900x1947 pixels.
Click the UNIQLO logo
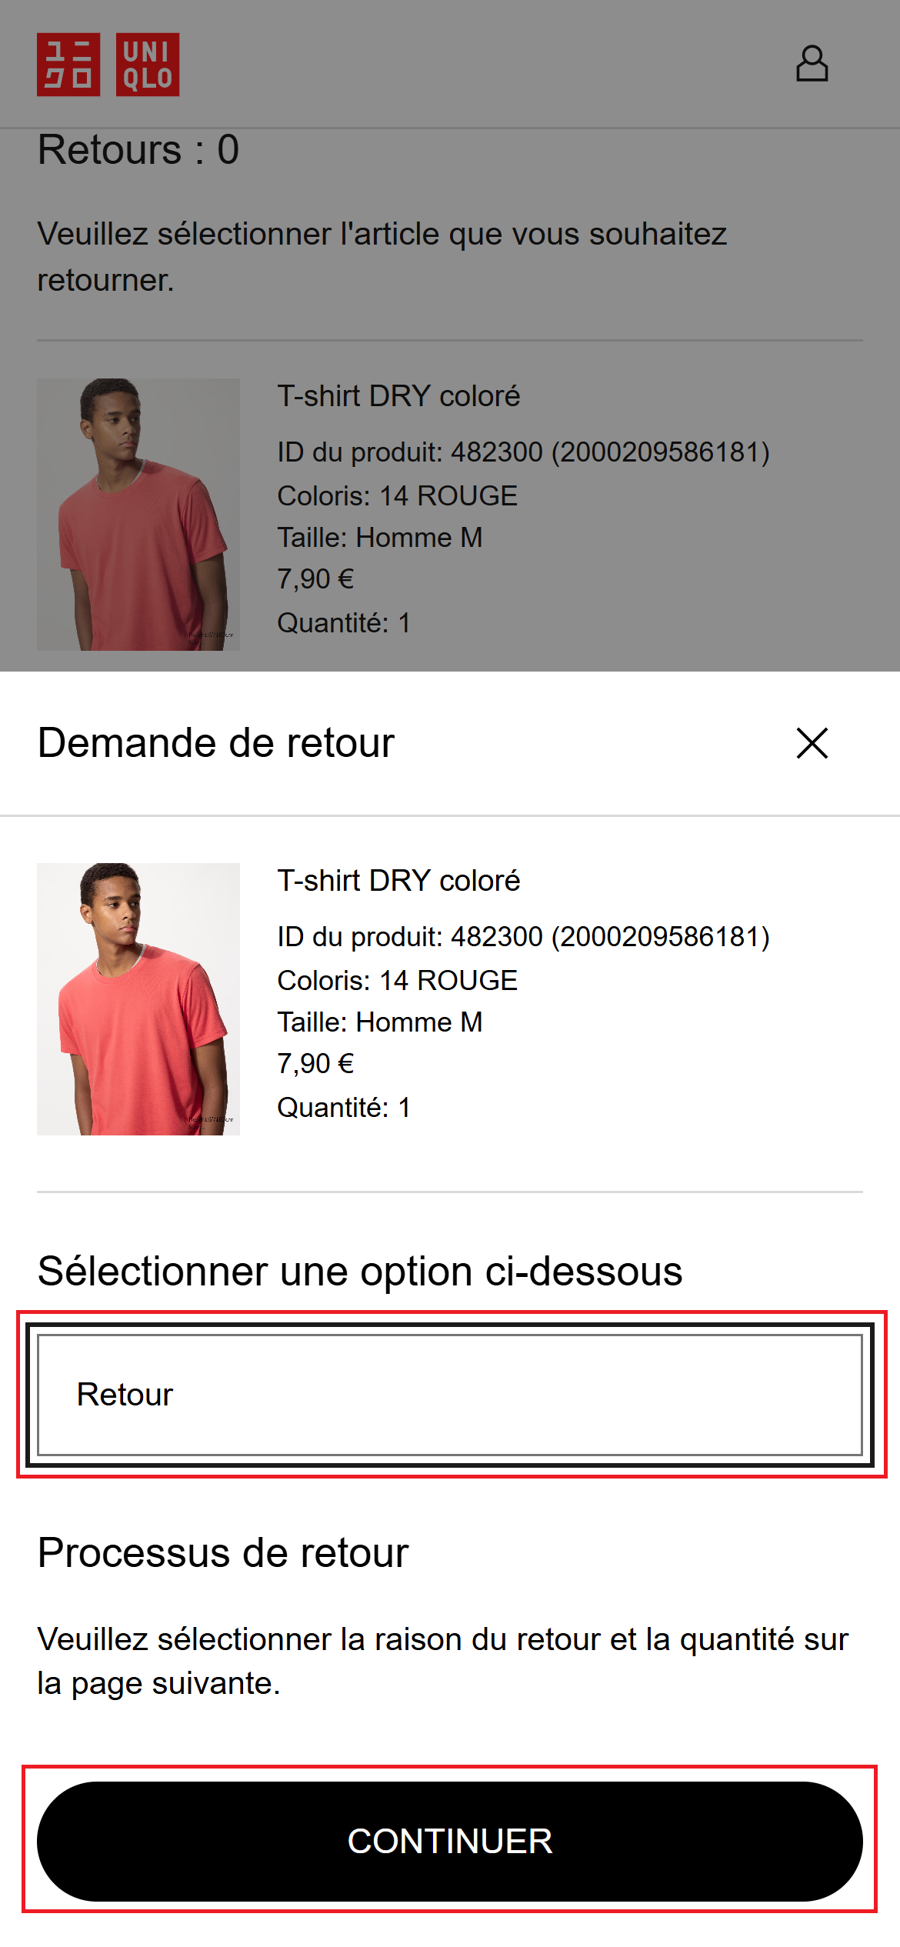[110, 63]
